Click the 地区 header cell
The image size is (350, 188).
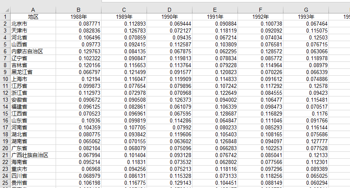[33, 17]
